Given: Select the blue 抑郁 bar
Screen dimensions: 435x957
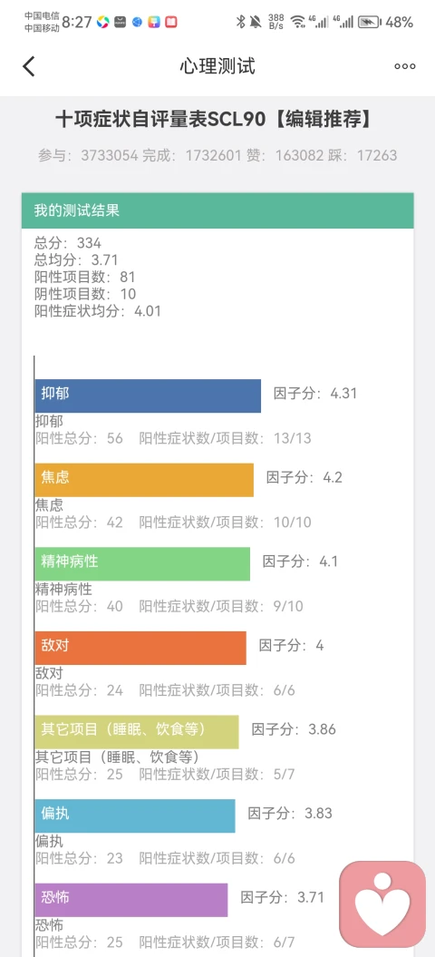Looking at the screenshot, I should coord(148,396).
